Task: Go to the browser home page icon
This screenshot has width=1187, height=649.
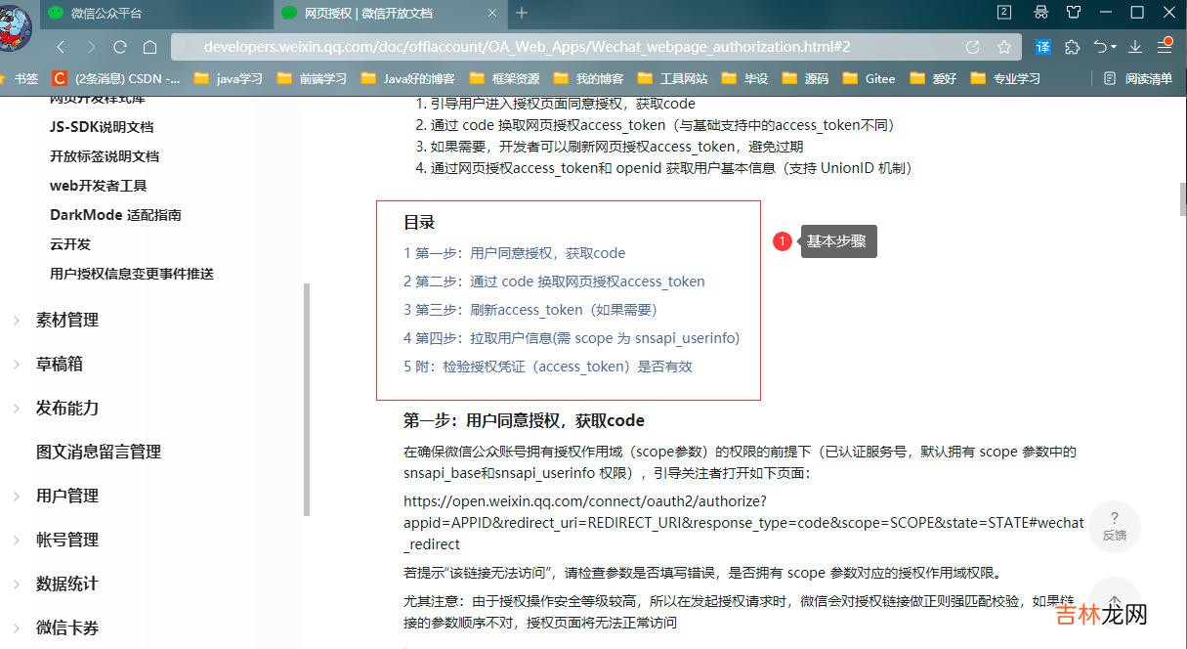Action: (149, 47)
